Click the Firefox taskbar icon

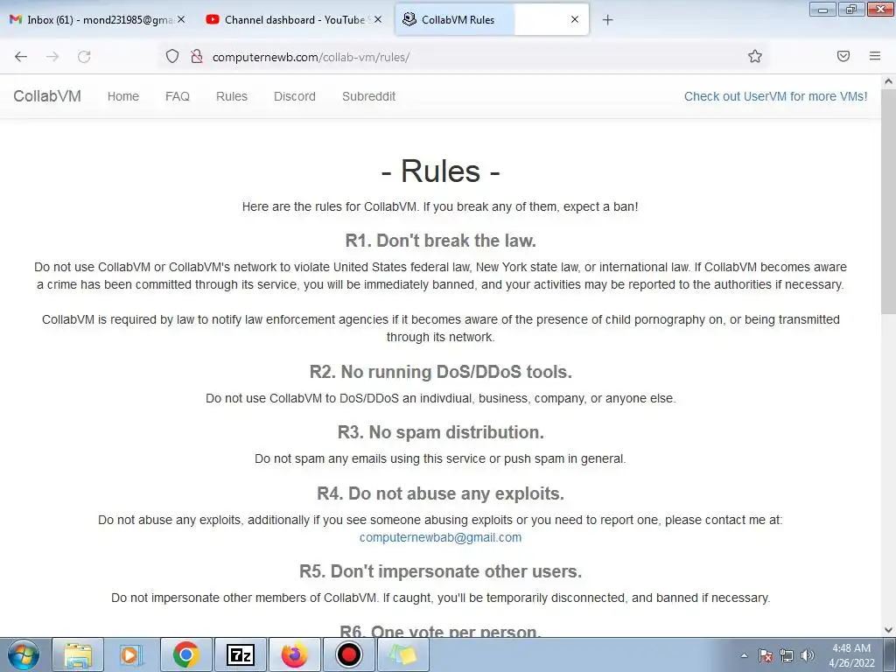pyautogui.click(x=294, y=654)
